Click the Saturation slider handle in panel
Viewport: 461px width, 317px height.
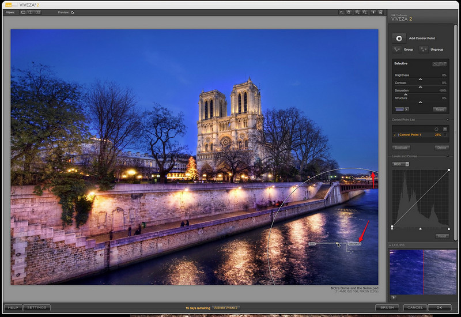[406, 95]
